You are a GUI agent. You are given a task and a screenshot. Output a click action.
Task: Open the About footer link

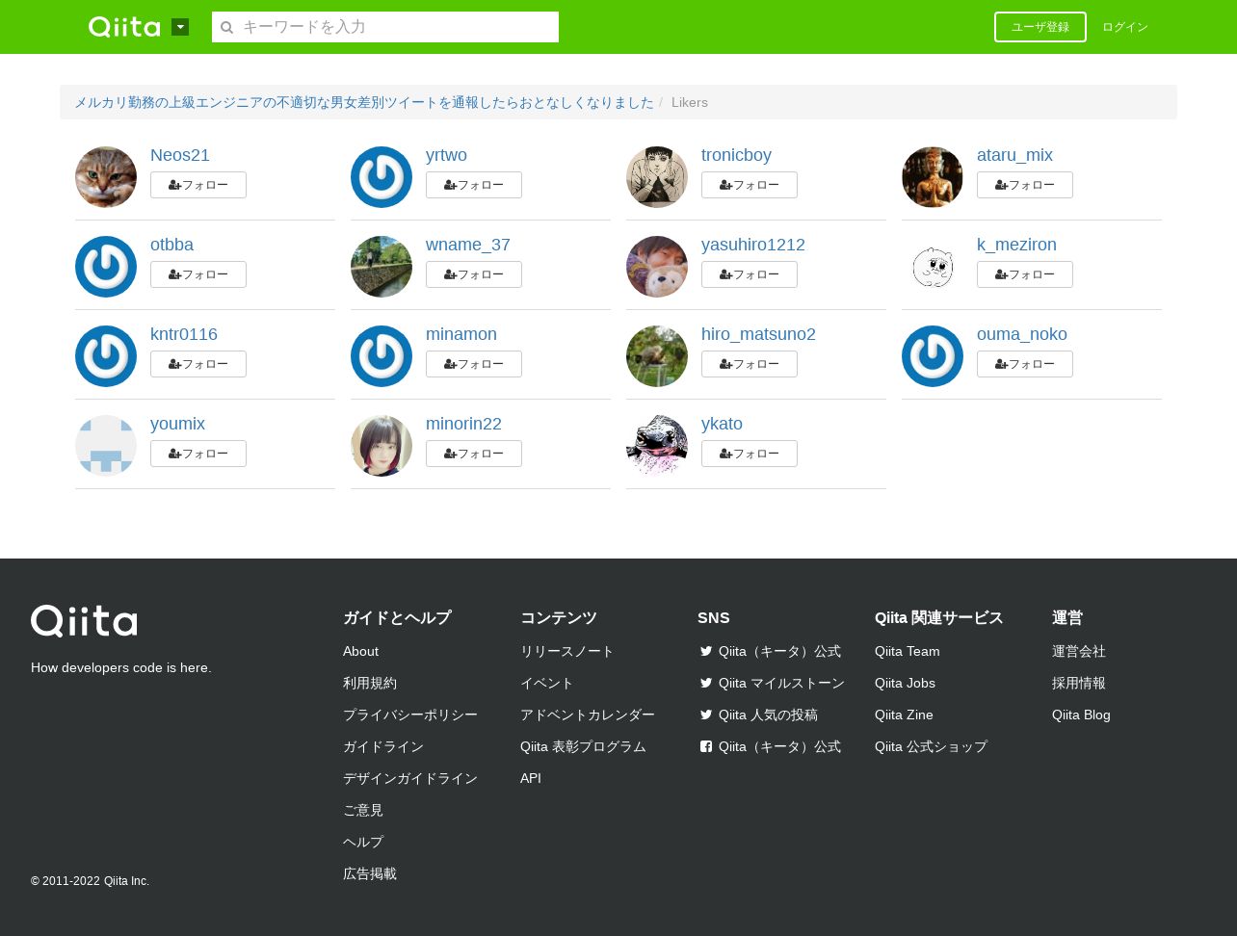[x=360, y=651]
